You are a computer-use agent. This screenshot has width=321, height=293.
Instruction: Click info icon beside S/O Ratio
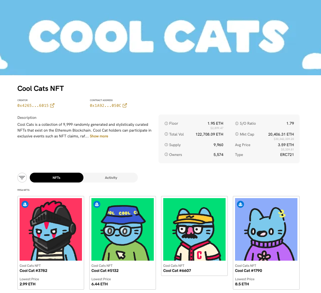click(x=237, y=123)
